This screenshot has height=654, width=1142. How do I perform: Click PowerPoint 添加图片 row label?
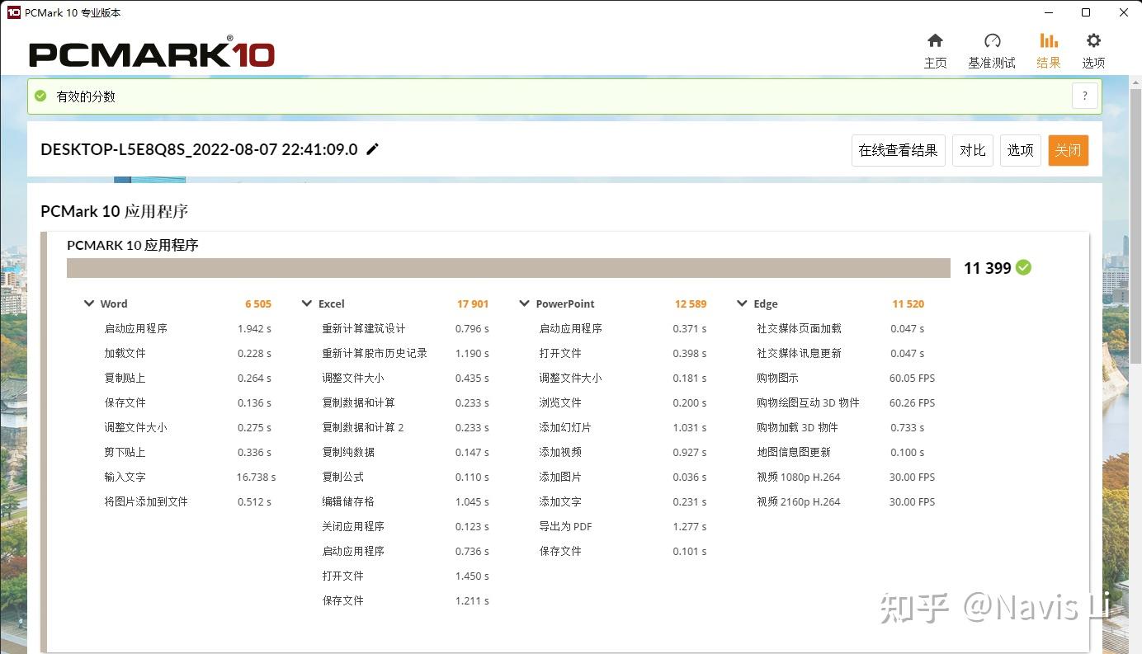coord(560,477)
